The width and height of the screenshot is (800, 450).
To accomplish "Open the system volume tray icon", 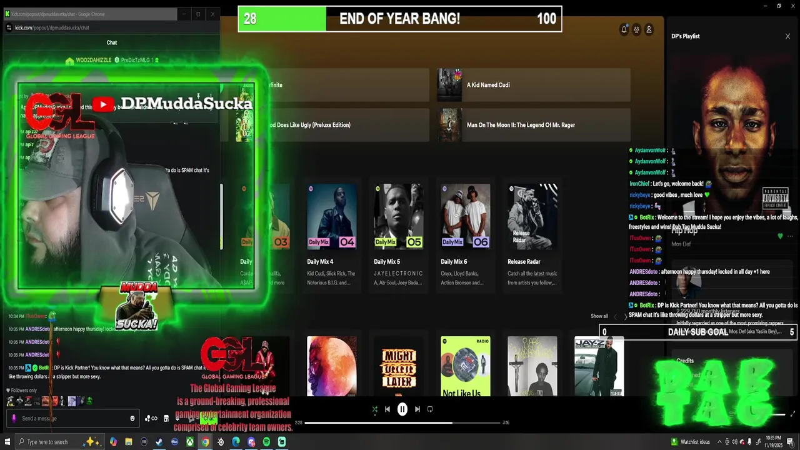I will pos(735,442).
